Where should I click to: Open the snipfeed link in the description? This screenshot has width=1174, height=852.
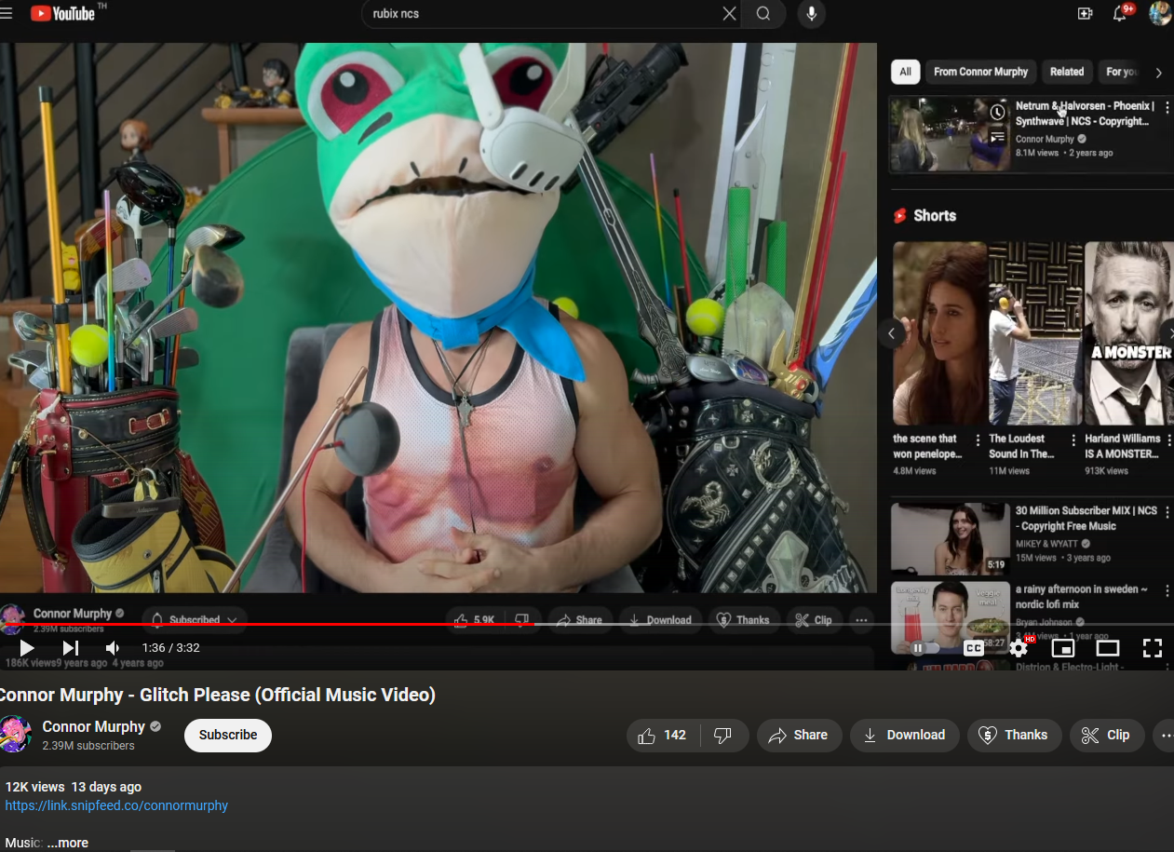tap(116, 805)
